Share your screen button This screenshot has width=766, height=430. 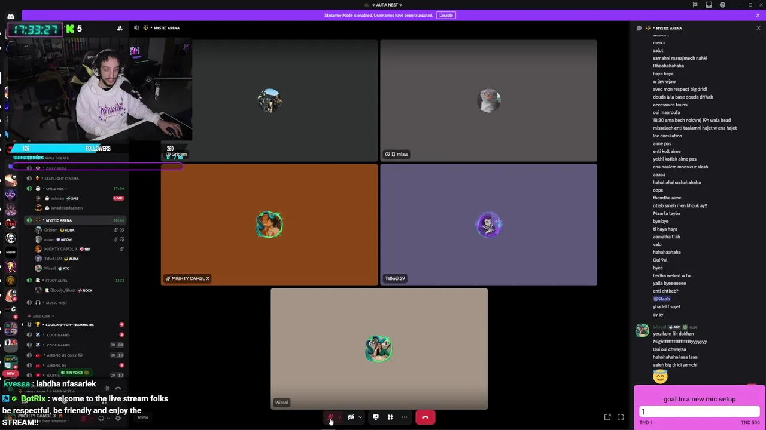click(x=376, y=417)
